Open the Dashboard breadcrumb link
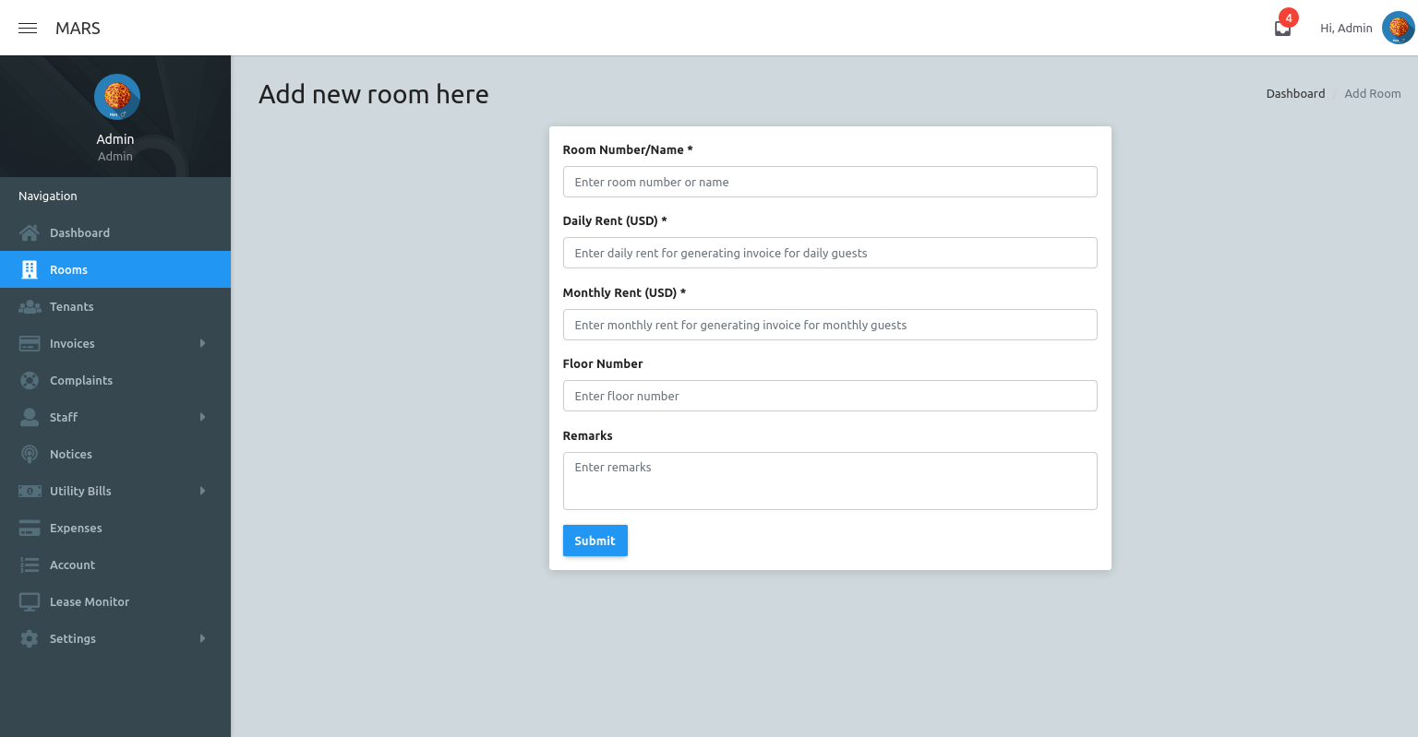The width and height of the screenshot is (1418, 737). 1295,93
